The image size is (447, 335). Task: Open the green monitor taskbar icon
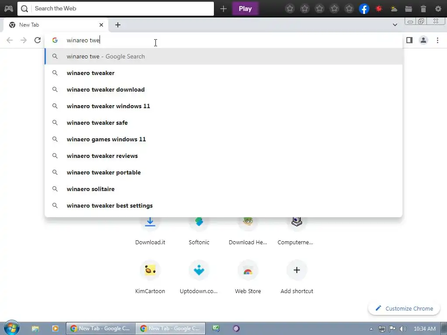pos(216,328)
